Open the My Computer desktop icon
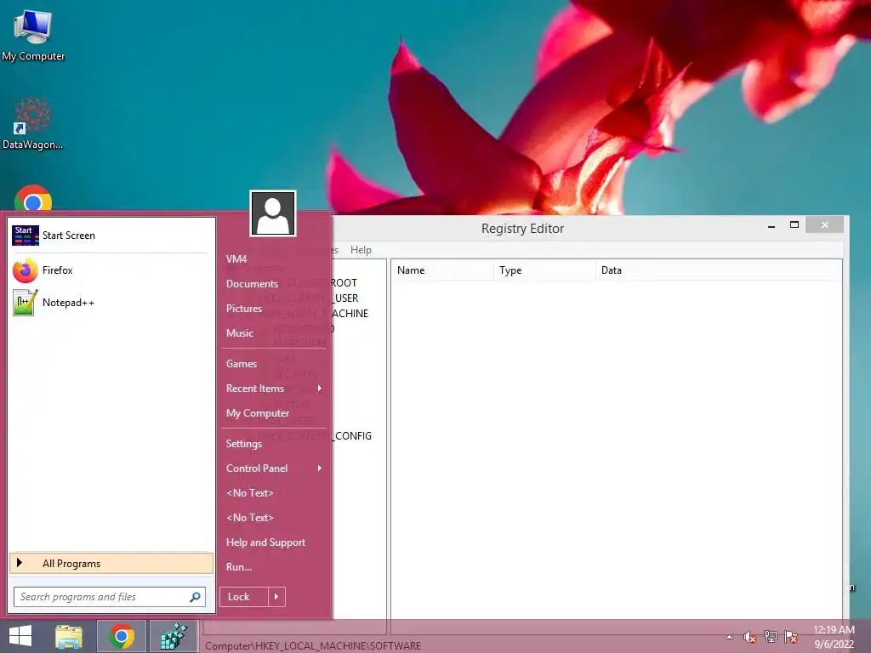The height and width of the screenshot is (653, 871). point(33,36)
